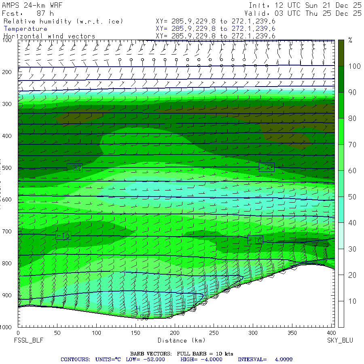The height and width of the screenshot is (364, 364).
Task: Click the right -16 temperature contour label
Action: 255,240
